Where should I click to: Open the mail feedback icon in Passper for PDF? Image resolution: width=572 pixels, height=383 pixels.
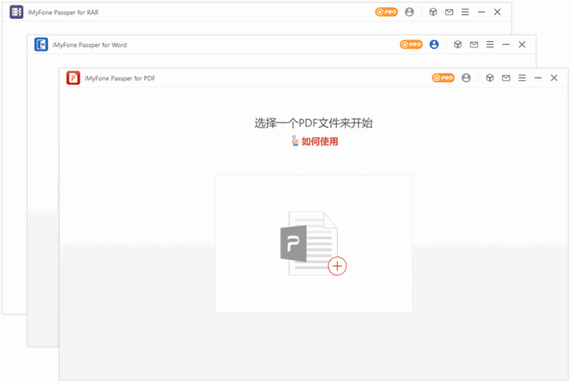(x=506, y=78)
